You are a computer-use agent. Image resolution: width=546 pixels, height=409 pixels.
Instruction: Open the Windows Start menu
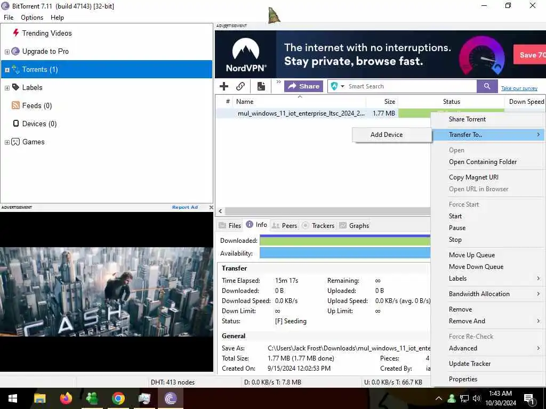tap(13, 398)
